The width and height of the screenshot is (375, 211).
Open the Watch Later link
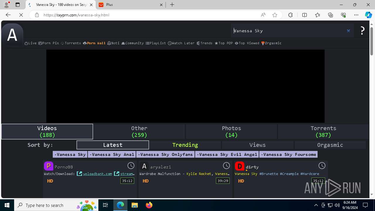[x=181, y=43]
